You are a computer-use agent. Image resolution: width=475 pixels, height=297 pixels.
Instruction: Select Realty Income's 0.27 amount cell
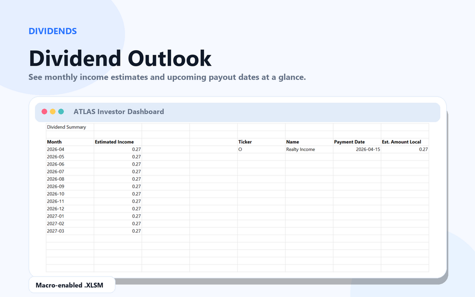(405, 149)
